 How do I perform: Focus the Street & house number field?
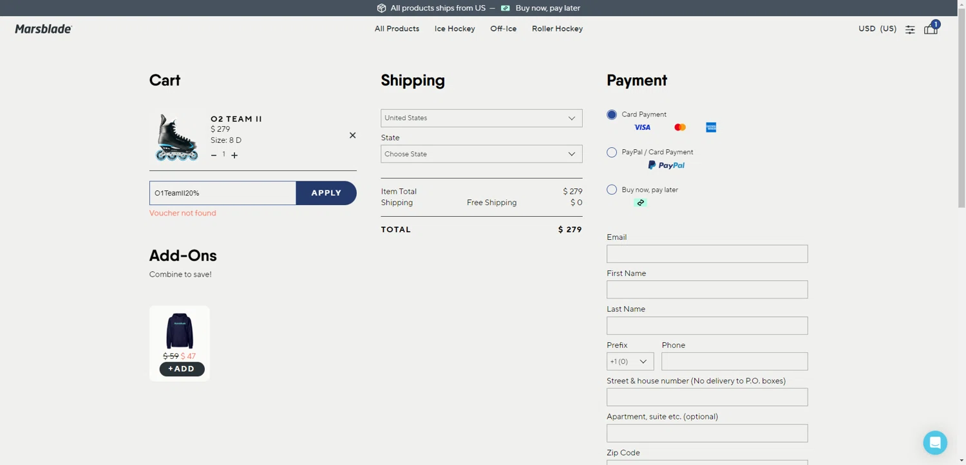click(707, 397)
